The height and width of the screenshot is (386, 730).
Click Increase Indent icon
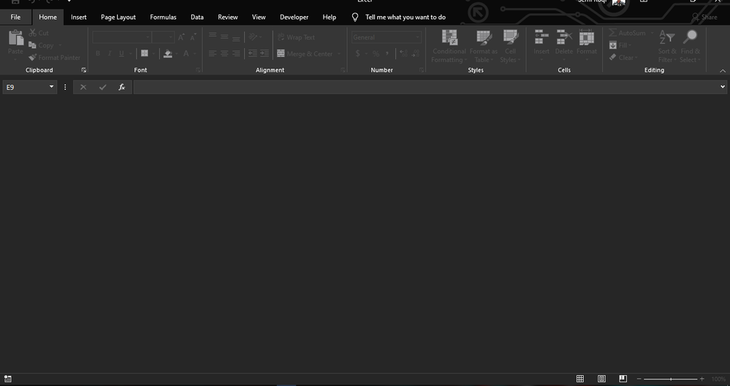pos(265,53)
